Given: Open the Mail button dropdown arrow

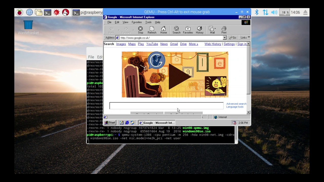Looking at the screenshot, I should (x=215, y=29).
